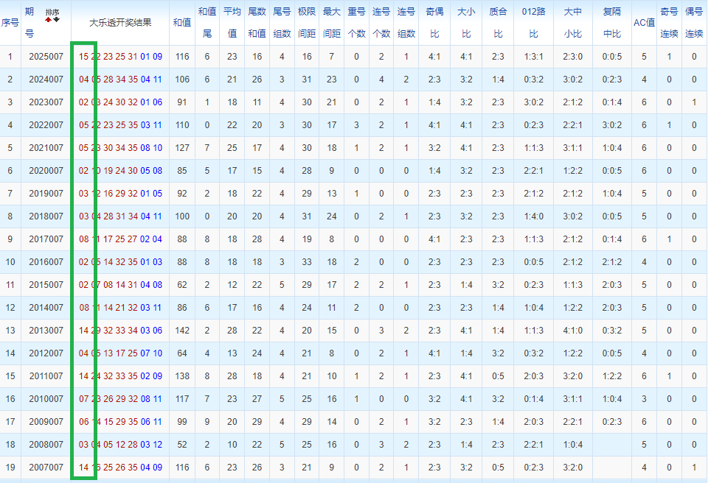711x483 pixels.
Task: Select period number 2015007
Action: click(46, 285)
